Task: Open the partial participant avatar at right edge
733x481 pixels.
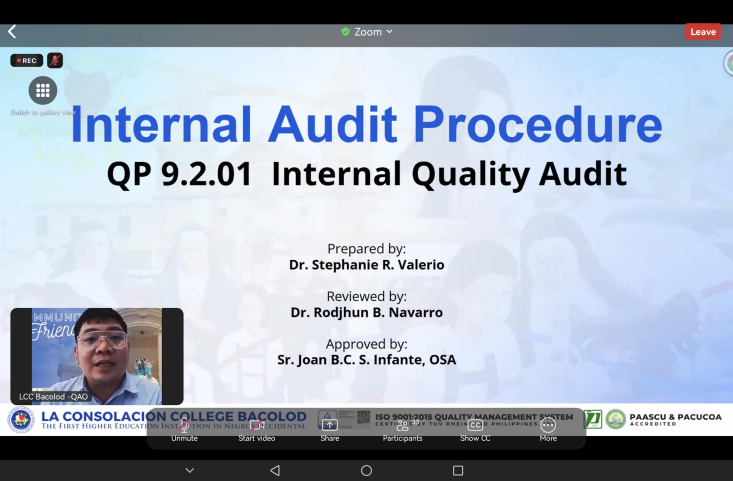Action: [x=729, y=63]
